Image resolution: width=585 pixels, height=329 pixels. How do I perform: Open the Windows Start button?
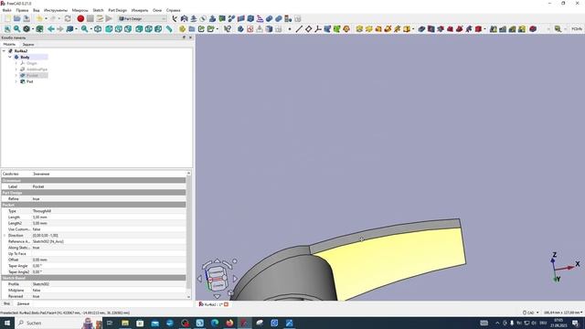[x=7, y=323]
